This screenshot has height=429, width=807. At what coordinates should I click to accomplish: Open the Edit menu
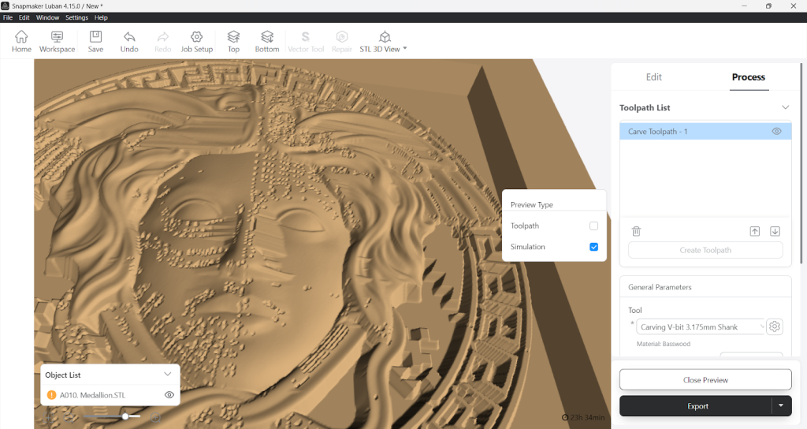tap(24, 17)
